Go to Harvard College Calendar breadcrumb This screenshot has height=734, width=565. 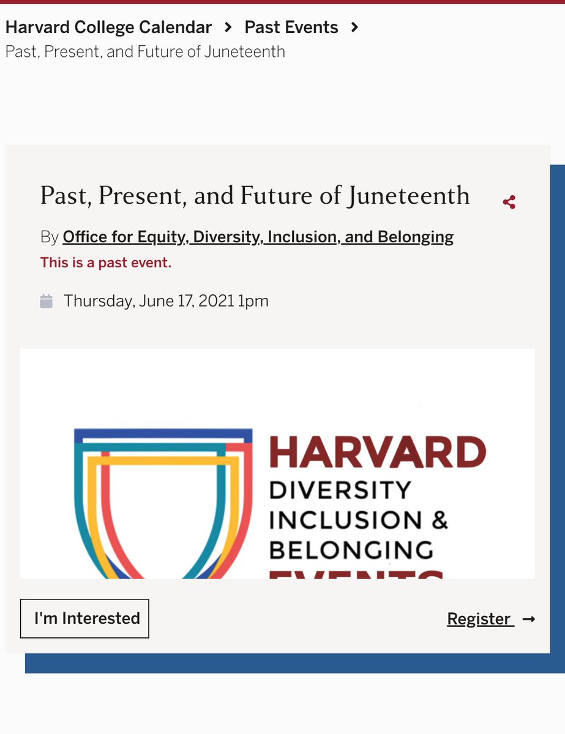click(108, 28)
